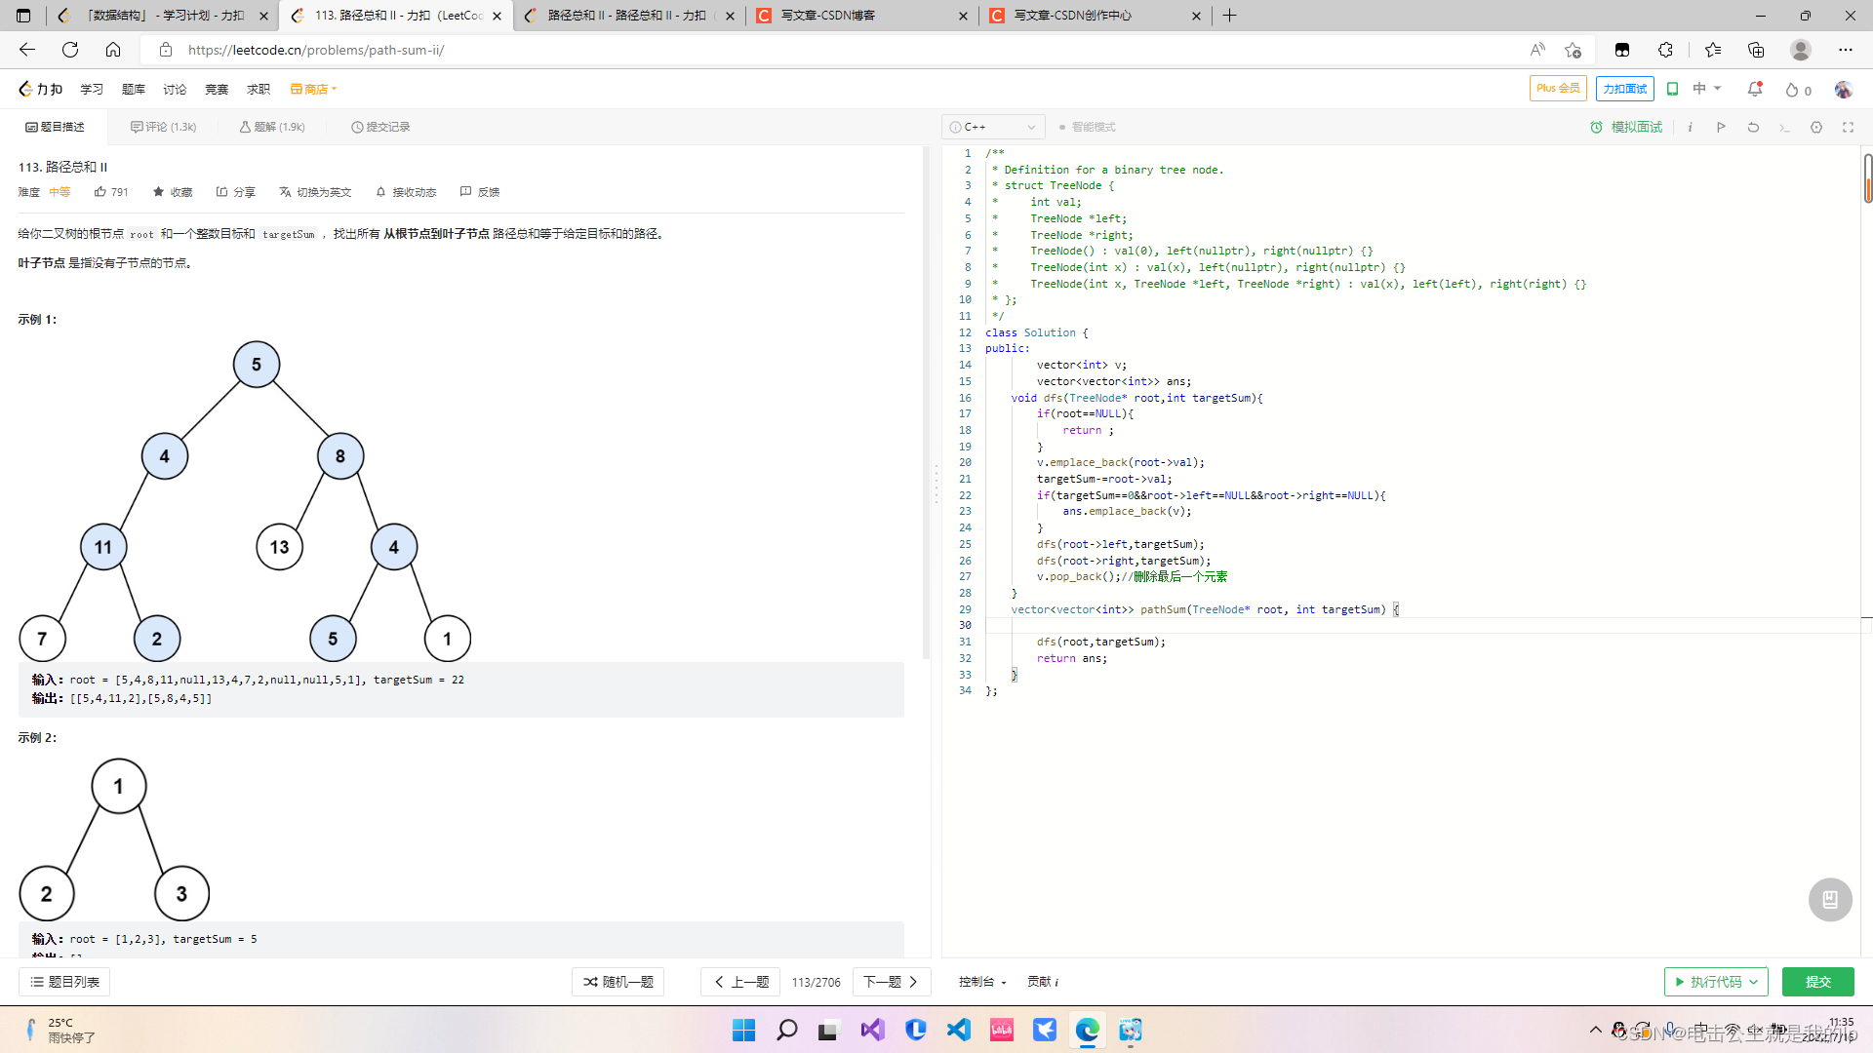The height and width of the screenshot is (1053, 1873).
Task: Go to next problem with 下一题
Action: click(890, 982)
